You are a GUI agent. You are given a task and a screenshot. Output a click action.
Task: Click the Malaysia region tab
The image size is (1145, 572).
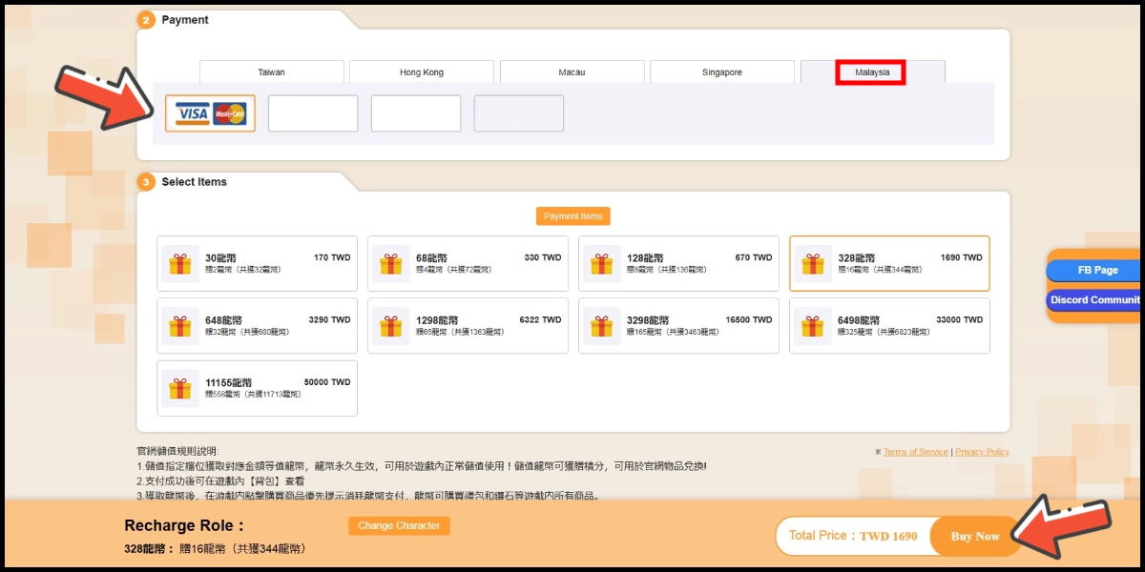coord(871,72)
